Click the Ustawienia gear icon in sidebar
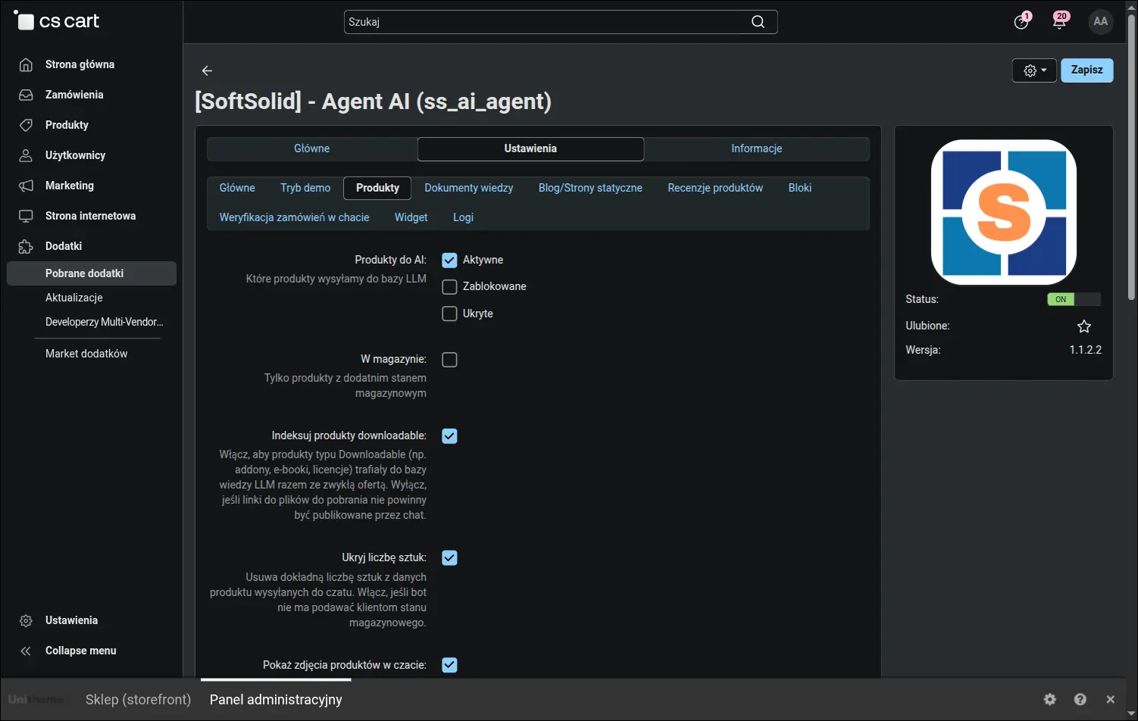Screen dimensions: 1138x721 point(26,620)
